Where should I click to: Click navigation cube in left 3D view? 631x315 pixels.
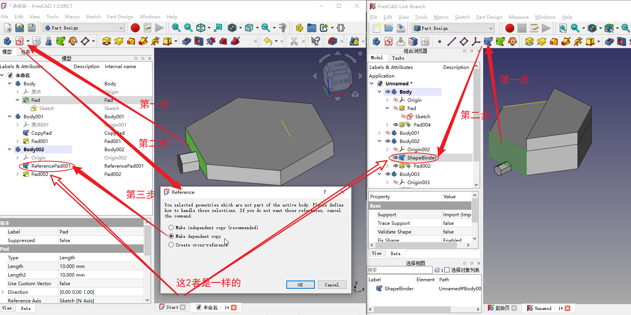[x=337, y=76]
